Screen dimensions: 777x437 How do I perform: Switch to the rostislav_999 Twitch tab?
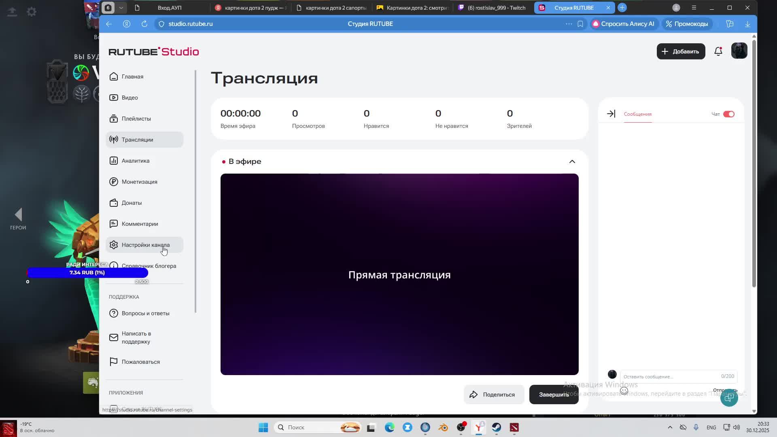[x=492, y=8]
